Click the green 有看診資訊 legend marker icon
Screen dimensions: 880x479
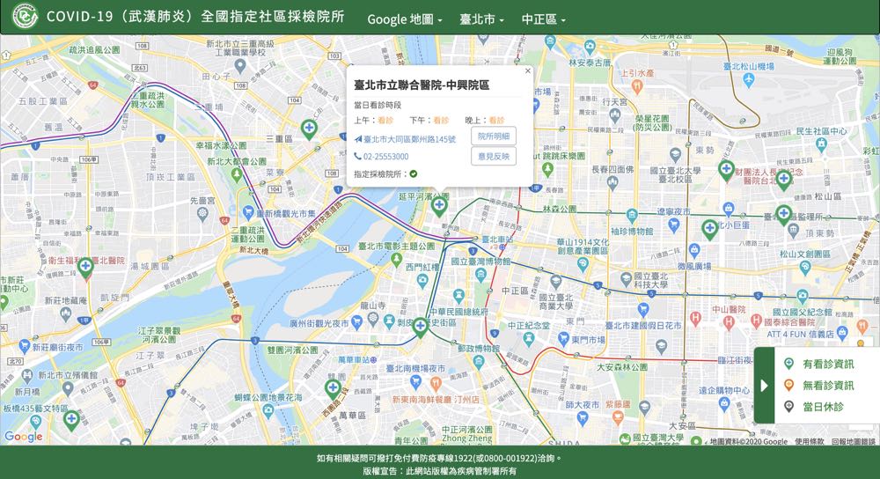point(788,364)
